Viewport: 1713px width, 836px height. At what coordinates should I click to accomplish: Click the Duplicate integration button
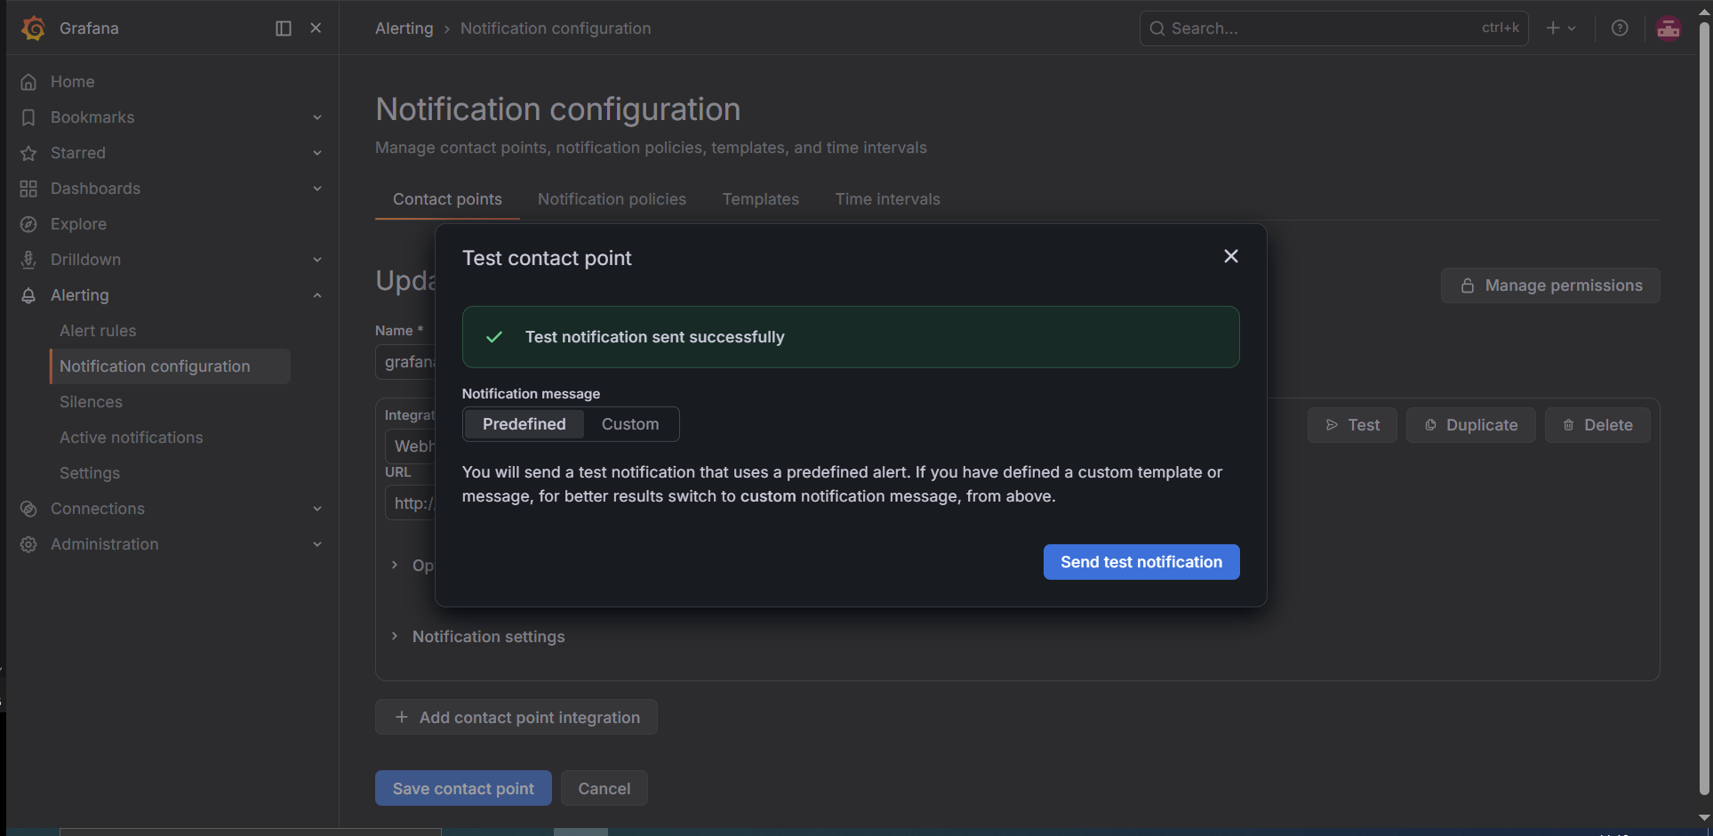tap(1470, 425)
